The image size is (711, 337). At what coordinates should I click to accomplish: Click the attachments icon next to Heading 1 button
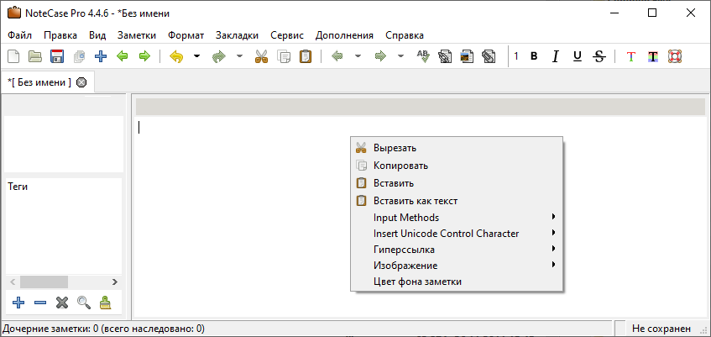point(489,57)
